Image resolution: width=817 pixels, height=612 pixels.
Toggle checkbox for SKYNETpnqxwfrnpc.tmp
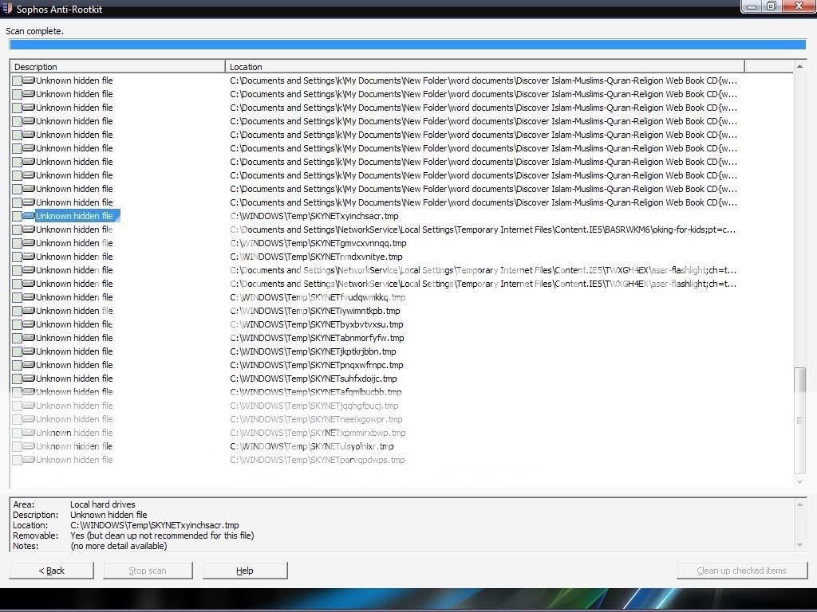pos(17,365)
